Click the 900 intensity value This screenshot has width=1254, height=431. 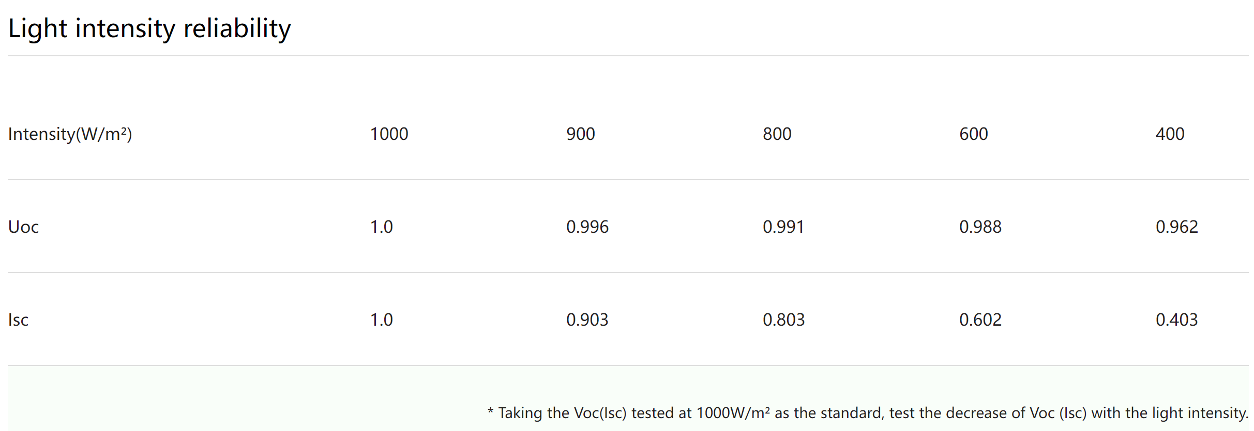point(581,134)
